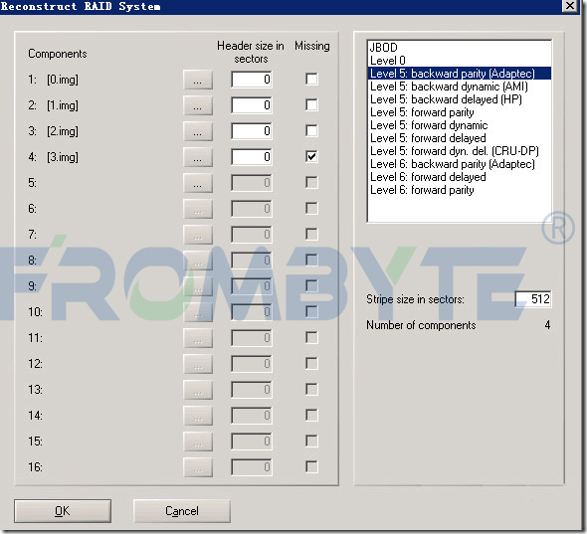Toggle Missing checkbox in row 14
The image size is (587, 534).
311,415
